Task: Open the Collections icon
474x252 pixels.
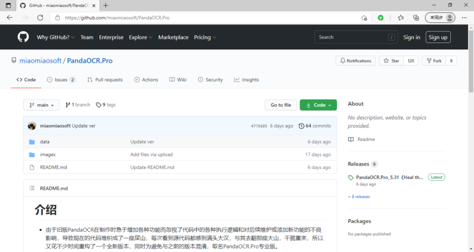Action: pos(416,18)
